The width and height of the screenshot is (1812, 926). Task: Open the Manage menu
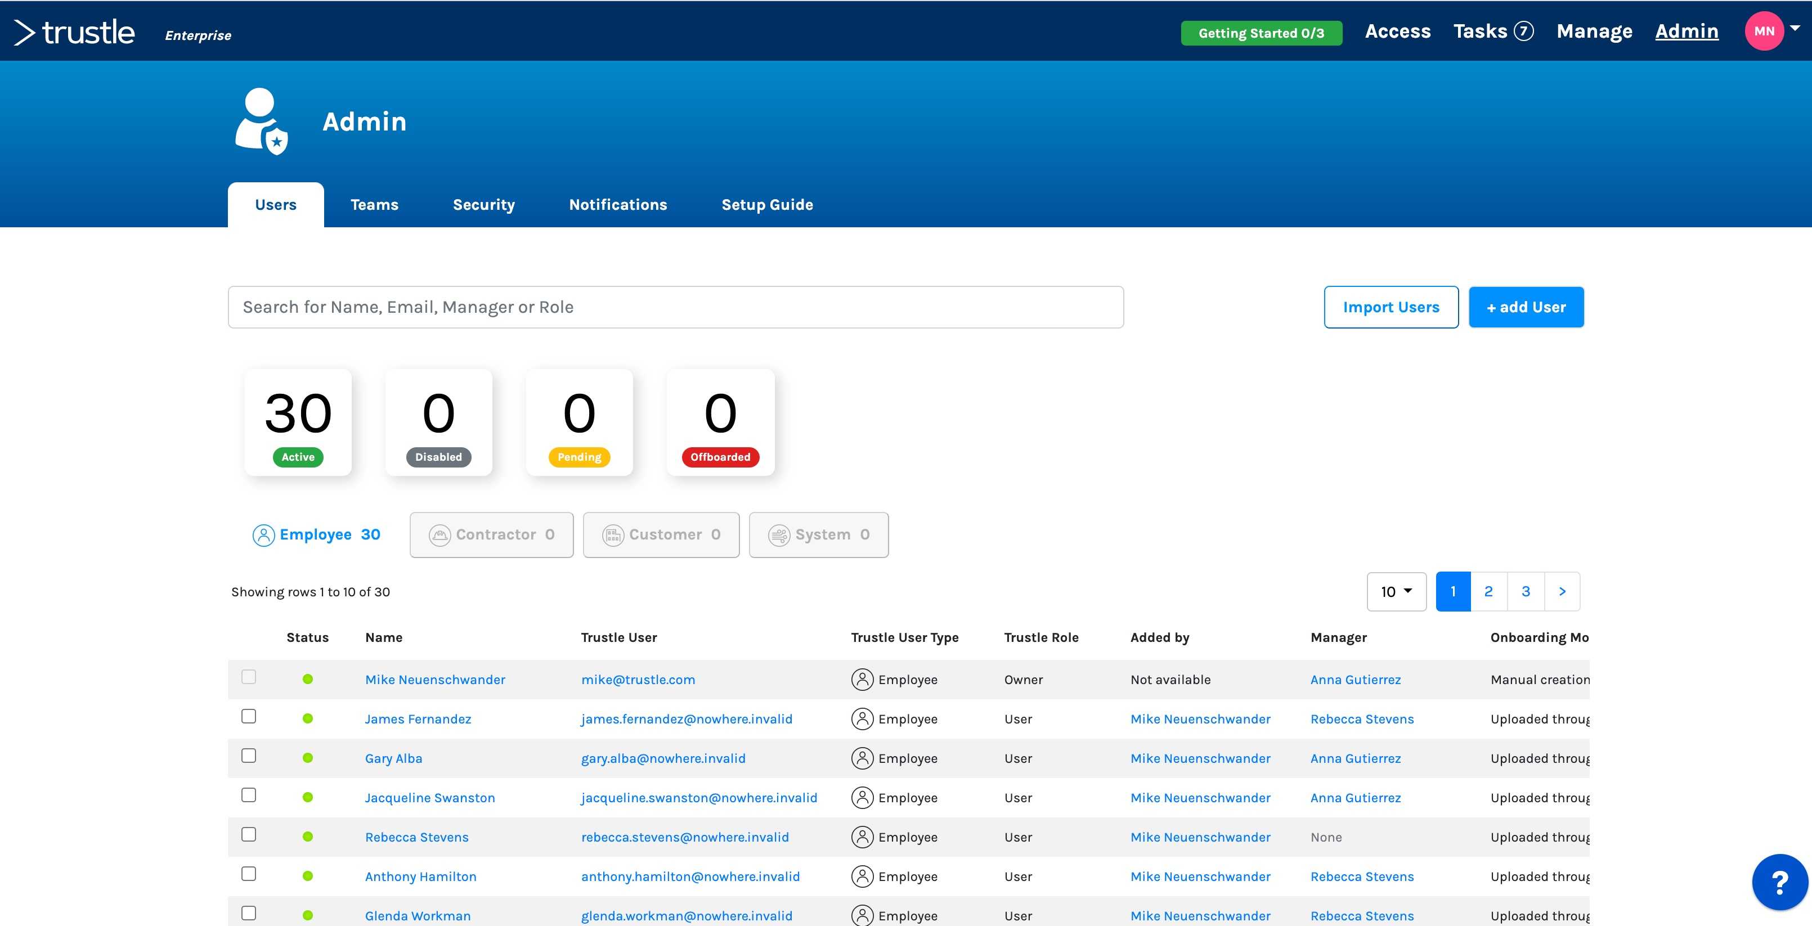pyautogui.click(x=1594, y=31)
